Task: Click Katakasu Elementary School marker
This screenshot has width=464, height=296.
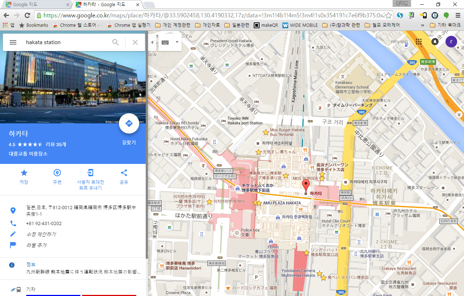Action: (343, 76)
